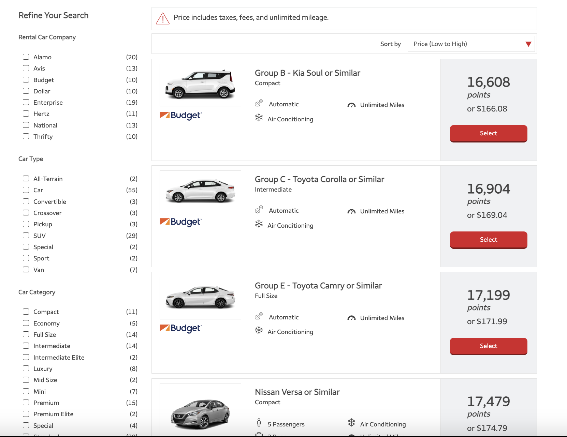
Task: Check the Van car type
Action: click(26, 270)
